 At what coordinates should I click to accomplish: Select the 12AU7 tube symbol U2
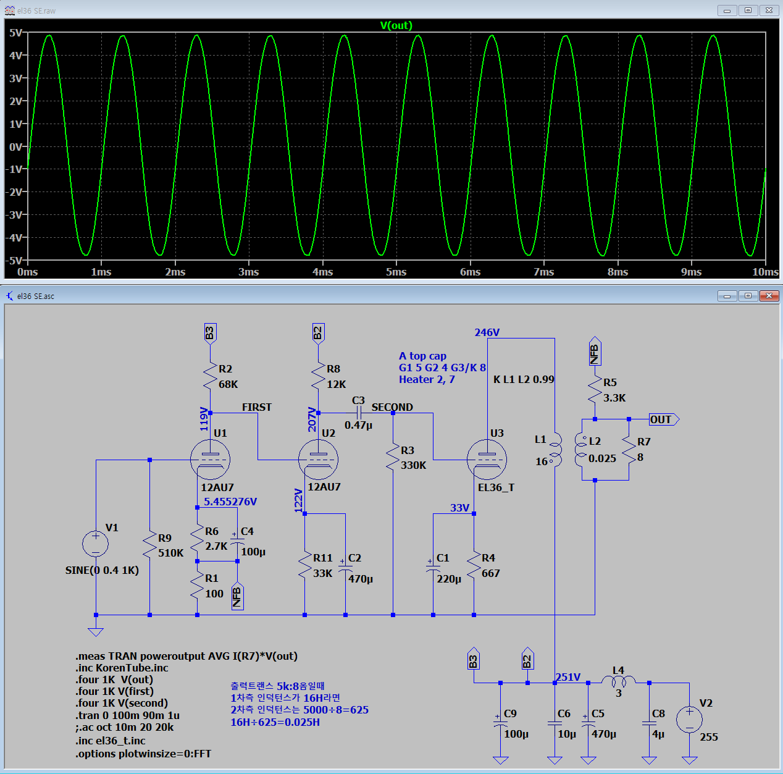point(318,460)
